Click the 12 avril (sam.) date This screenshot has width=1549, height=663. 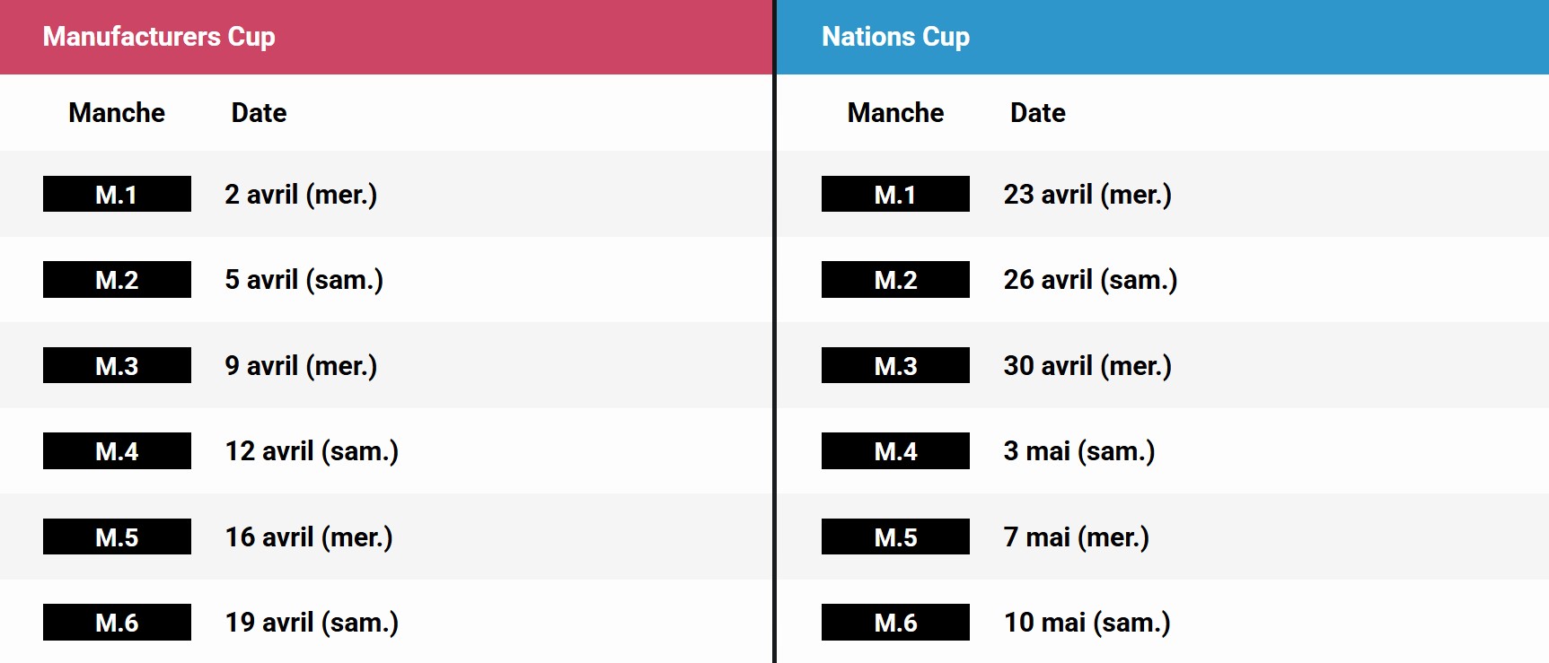(312, 451)
